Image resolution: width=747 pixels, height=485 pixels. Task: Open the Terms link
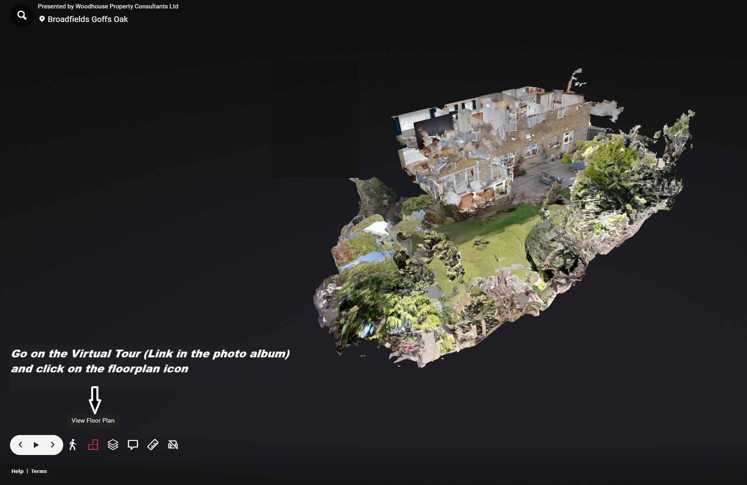pyautogui.click(x=39, y=471)
